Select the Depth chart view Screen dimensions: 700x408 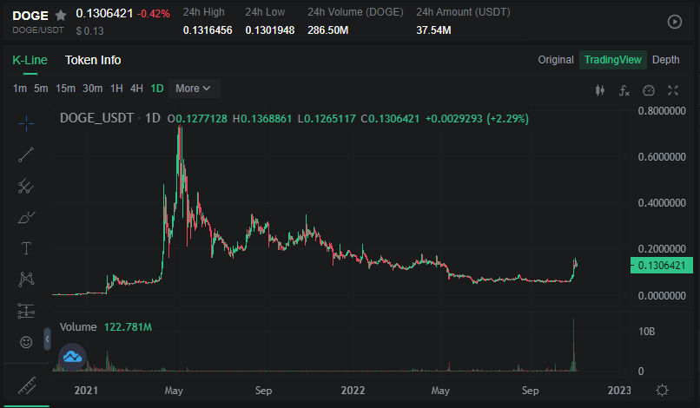[x=665, y=60]
